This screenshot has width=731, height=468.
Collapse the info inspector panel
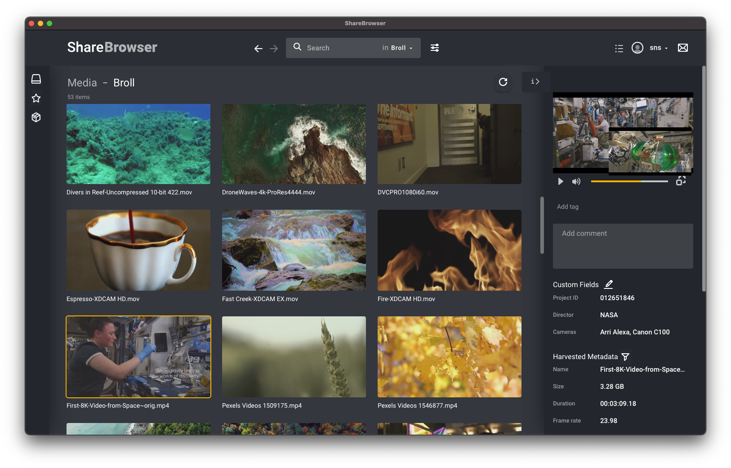pyautogui.click(x=535, y=81)
